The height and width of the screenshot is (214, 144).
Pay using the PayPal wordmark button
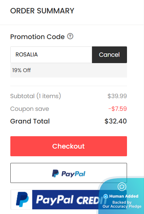pyautogui.click(x=69, y=173)
